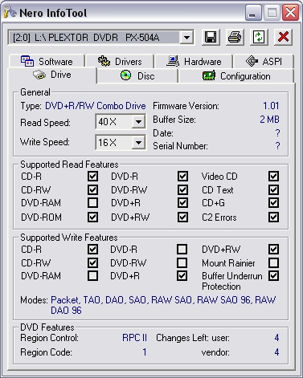Toggle DVD-RW write feature checkbox
The width and height of the screenshot is (303, 378).
pos(182,262)
